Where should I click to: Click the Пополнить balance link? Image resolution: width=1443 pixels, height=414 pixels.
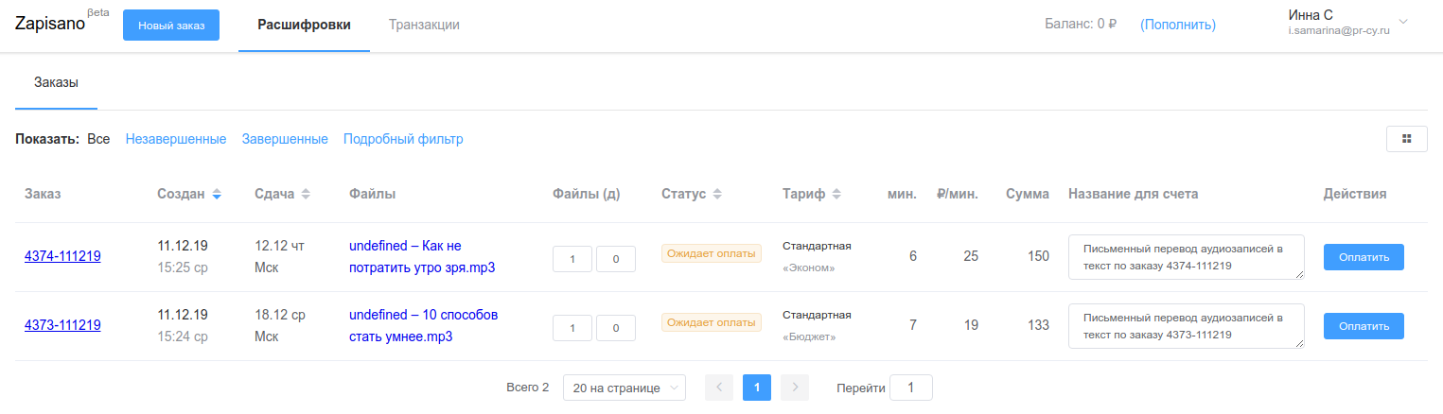[1178, 25]
